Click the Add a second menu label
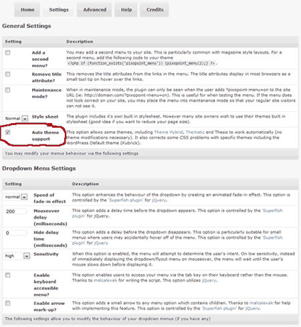The height and width of the screenshot is (327, 301). point(40,59)
